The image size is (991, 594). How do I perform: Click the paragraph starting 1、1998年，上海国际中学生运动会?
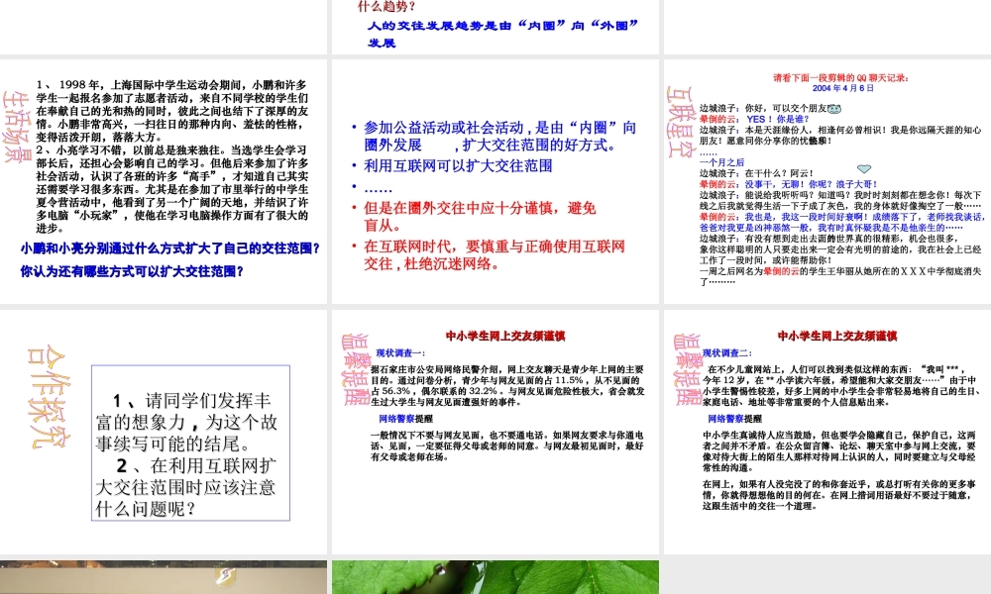coord(171,111)
